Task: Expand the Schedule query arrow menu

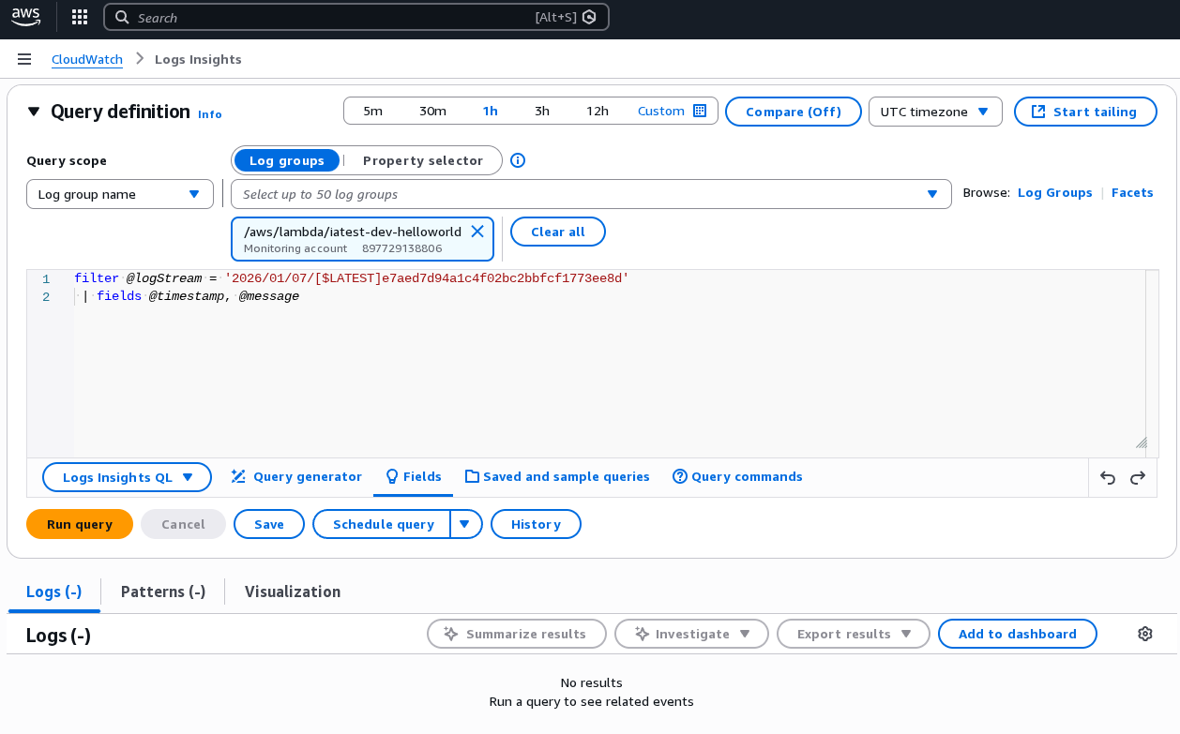Action: tap(466, 524)
